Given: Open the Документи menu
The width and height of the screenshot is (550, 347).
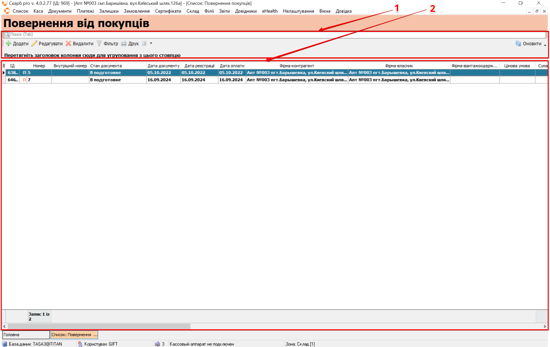Looking at the screenshot, I should tap(60, 11).
